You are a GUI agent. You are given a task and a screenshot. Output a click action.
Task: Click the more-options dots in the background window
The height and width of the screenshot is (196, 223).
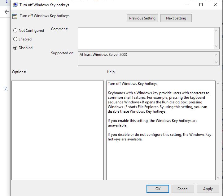[x=7, y=2]
